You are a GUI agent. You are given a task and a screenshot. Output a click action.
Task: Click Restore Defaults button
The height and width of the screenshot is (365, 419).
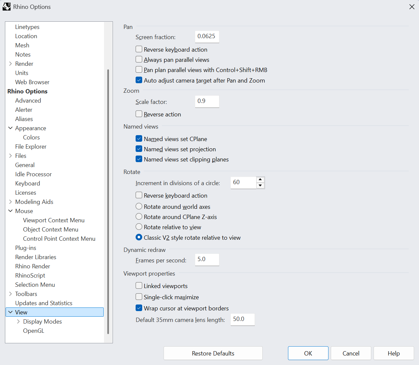(x=213, y=353)
